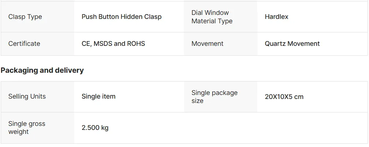Click the Single gross weight label
The width and height of the screenshot is (369, 147).
click(27, 127)
